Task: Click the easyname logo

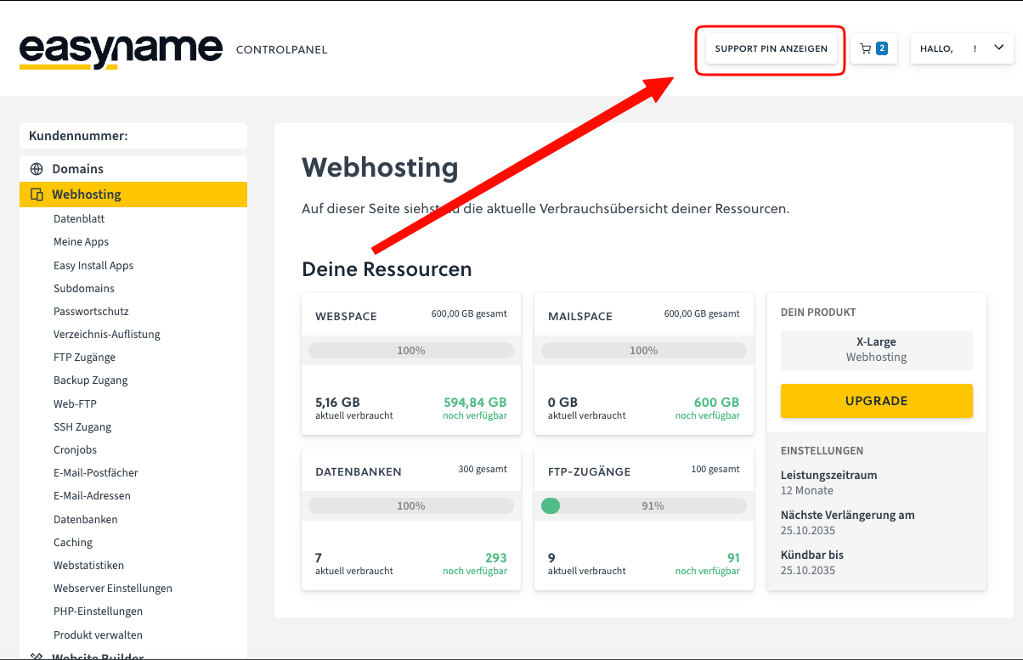Action: click(x=121, y=50)
